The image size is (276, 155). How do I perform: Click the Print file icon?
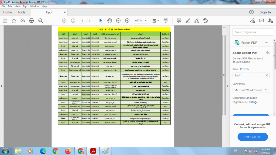pos(32,21)
